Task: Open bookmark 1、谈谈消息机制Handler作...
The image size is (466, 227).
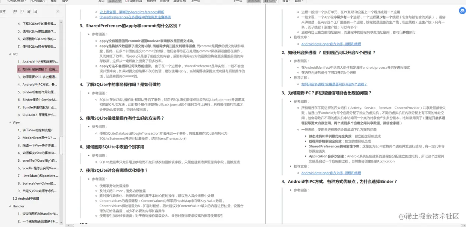Action: click(x=38, y=213)
